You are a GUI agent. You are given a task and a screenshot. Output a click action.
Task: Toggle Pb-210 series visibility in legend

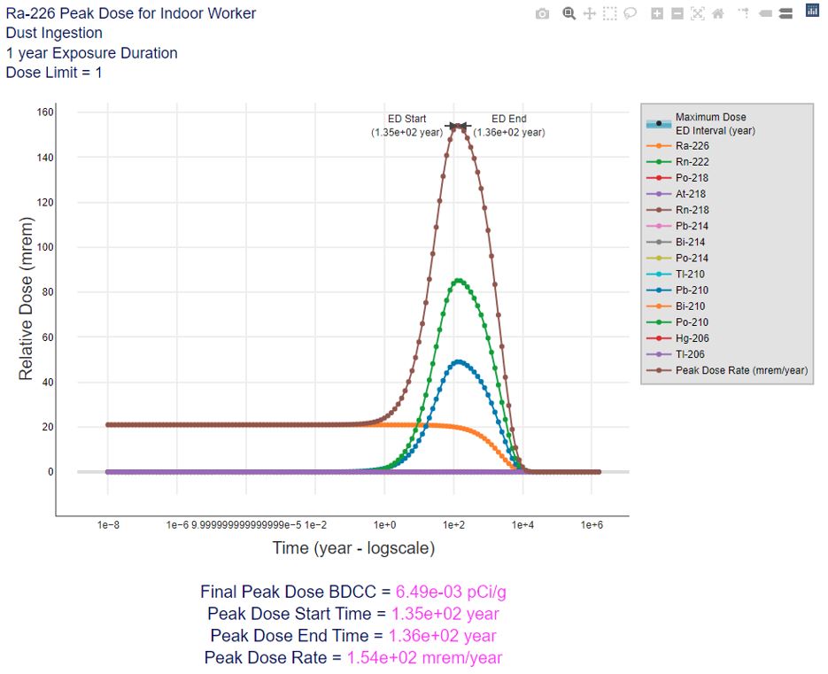[692, 291]
